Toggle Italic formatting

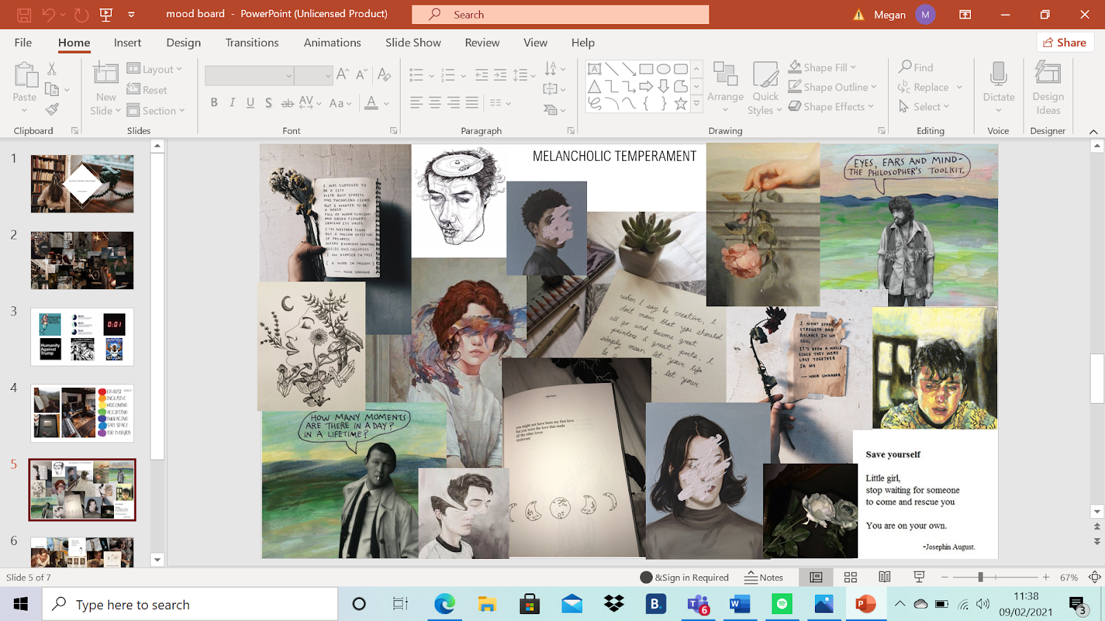pos(232,103)
